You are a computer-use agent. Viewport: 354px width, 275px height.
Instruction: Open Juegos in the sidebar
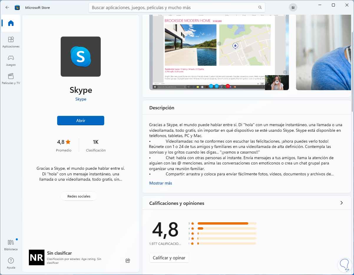click(11, 60)
